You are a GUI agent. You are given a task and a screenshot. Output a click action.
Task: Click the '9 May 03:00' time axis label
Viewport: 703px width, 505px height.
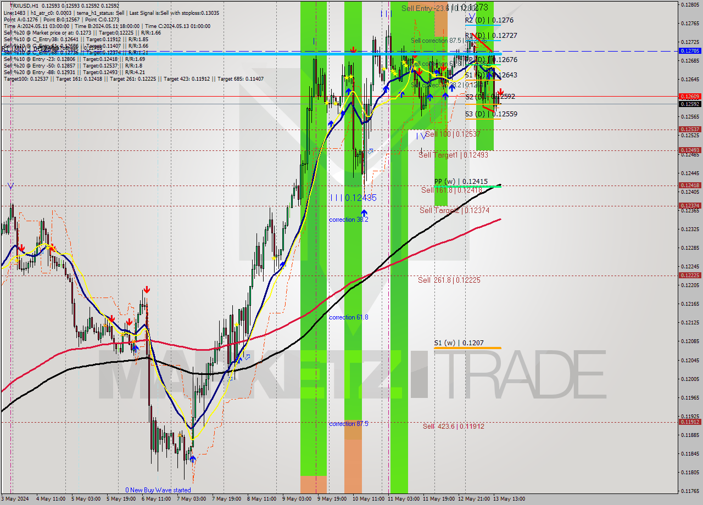296,499
